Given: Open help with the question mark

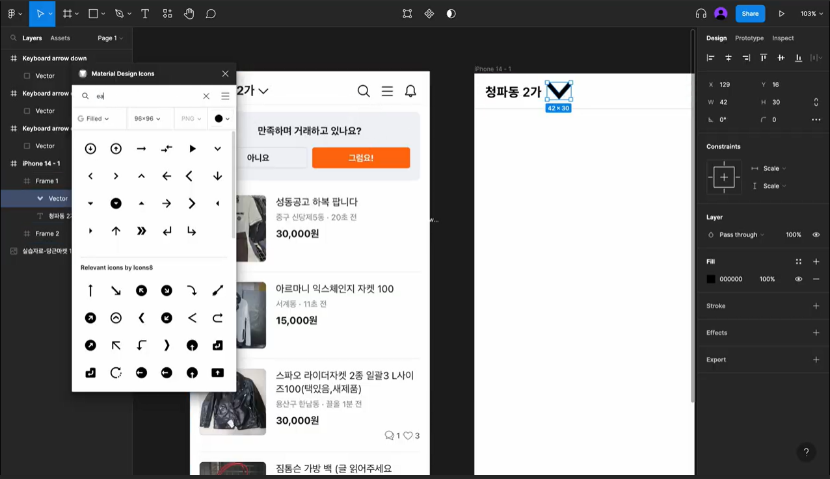Looking at the screenshot, I should [x=806, y=452].
